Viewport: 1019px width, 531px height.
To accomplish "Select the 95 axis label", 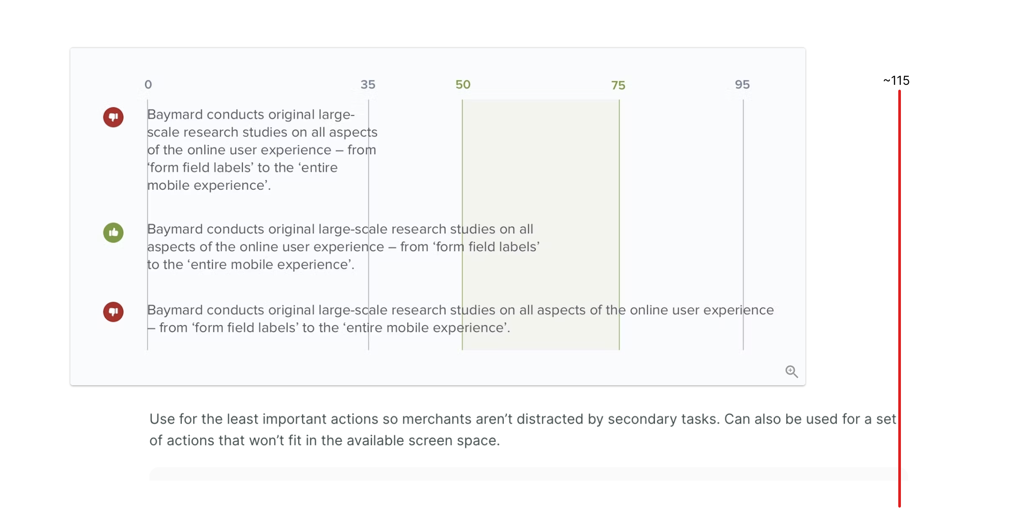I will (743, 84).
